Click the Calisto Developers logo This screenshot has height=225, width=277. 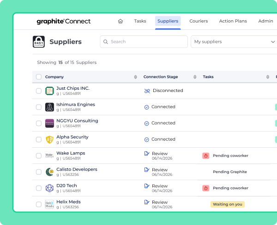tap(49, 172)
